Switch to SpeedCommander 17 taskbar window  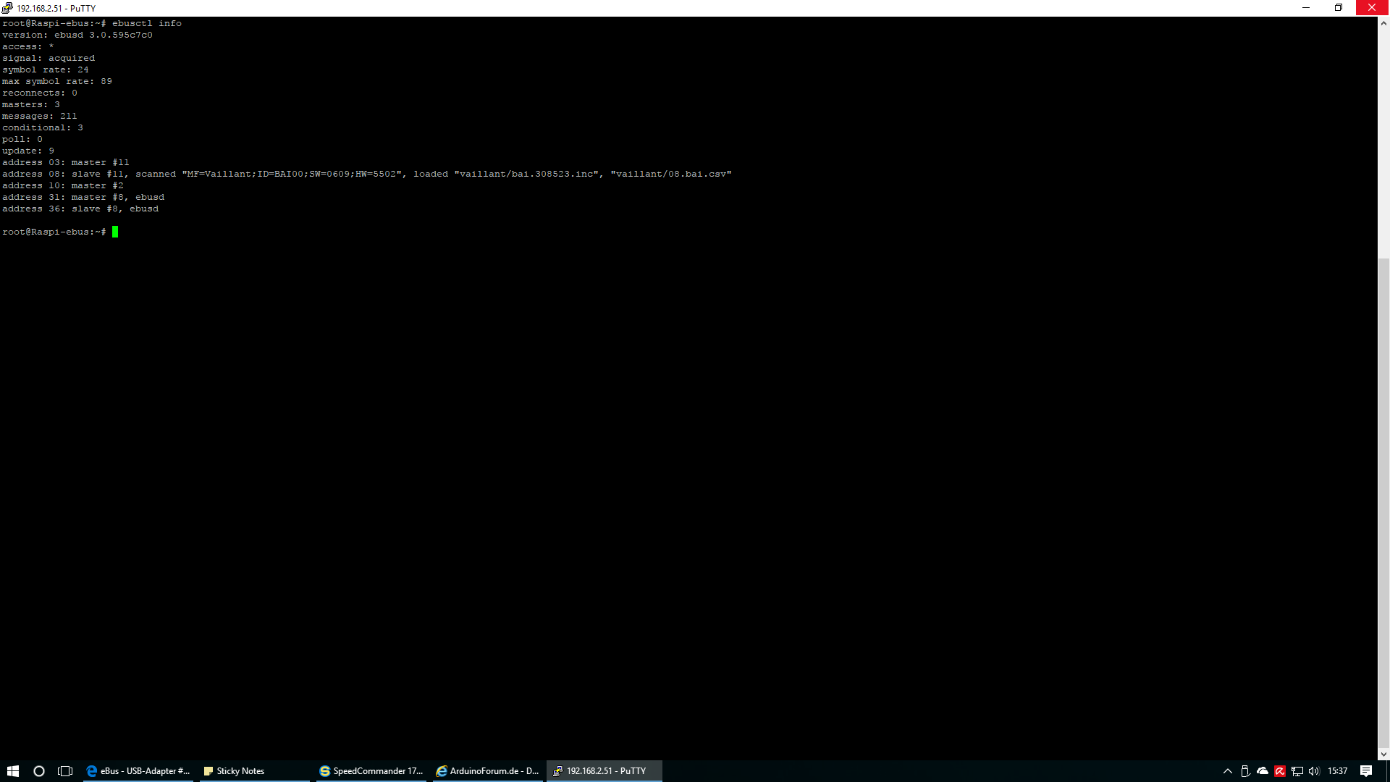pyautogui.click(x=371, y=771)
